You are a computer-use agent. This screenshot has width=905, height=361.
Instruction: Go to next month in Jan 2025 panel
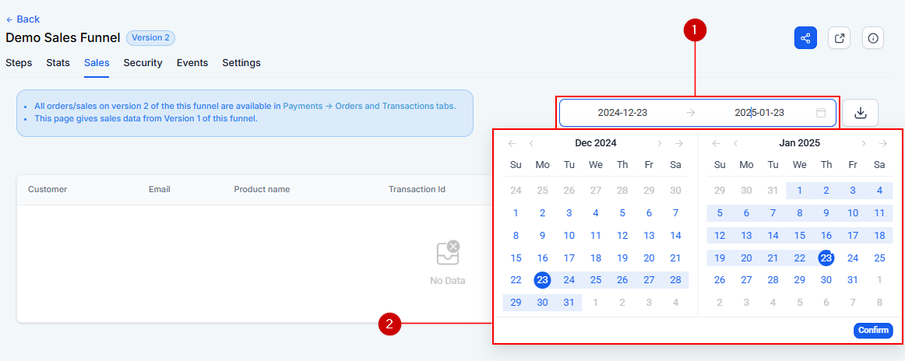coord(864,144)
